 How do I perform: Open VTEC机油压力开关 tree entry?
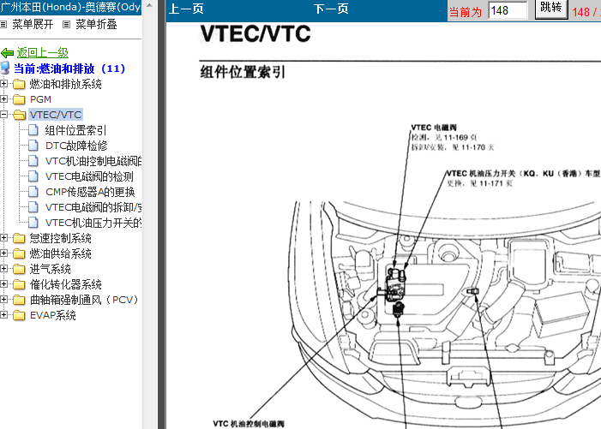93,223
